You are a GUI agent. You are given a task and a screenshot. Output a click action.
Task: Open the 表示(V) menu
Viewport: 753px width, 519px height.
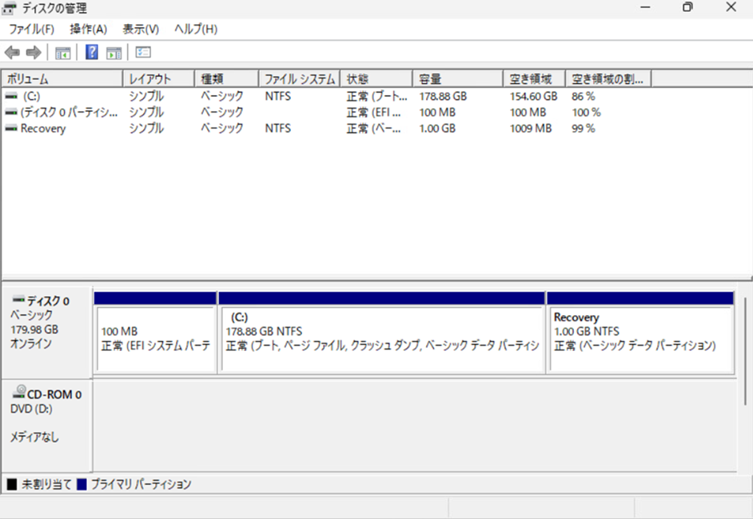[141, 30]
